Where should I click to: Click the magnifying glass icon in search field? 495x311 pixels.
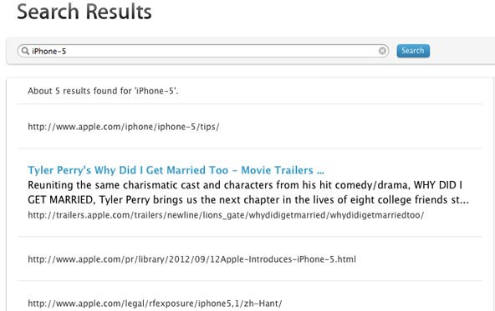(x=25, y=51)
